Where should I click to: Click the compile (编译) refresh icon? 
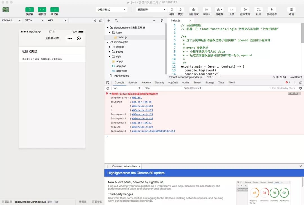[172, 10]
